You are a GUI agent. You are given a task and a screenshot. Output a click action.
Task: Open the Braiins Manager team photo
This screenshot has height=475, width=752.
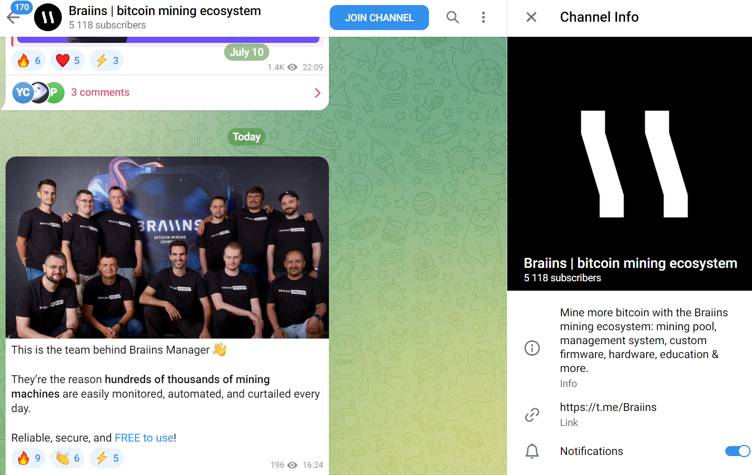(x=167, y=248)
